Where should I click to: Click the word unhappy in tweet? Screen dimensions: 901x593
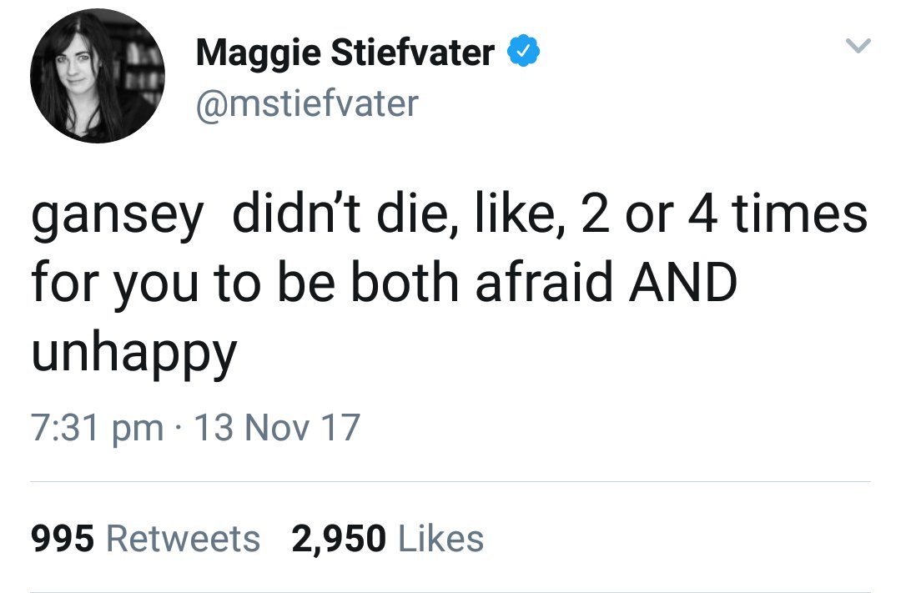tap(133, 354)
